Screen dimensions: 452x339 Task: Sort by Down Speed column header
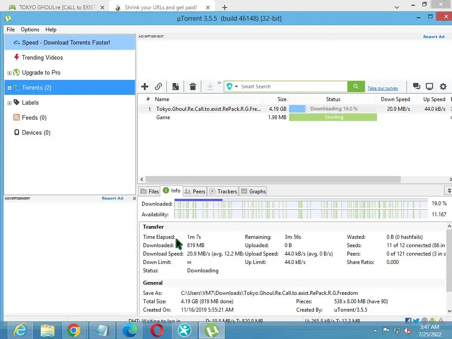[x=395, y=99]
